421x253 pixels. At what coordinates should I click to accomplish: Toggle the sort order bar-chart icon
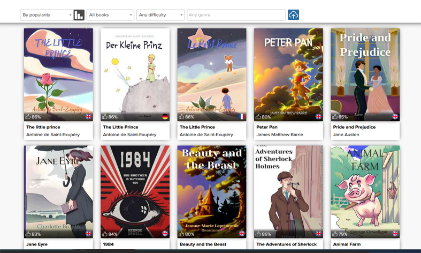tap(79, 15)
